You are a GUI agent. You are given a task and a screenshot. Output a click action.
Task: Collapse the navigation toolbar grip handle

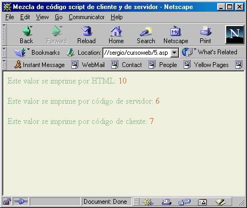pyautogui.click(x=4, y=35)
